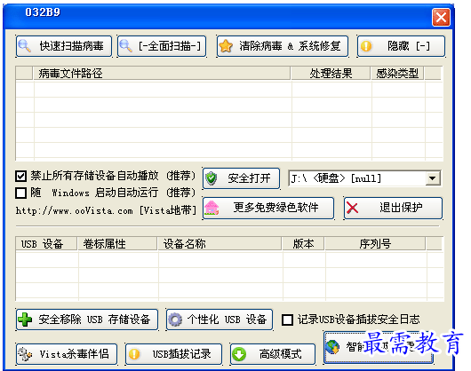Click green plus icon on 安全移除 USB

(25, 320)
